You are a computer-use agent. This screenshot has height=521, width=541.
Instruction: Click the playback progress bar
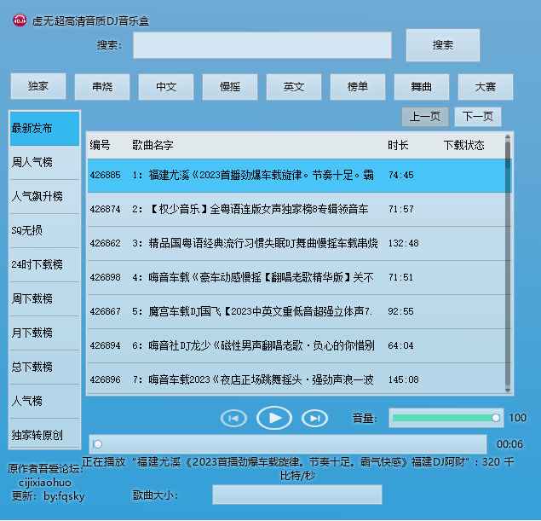pyautogui.click(x=288, y=443)
